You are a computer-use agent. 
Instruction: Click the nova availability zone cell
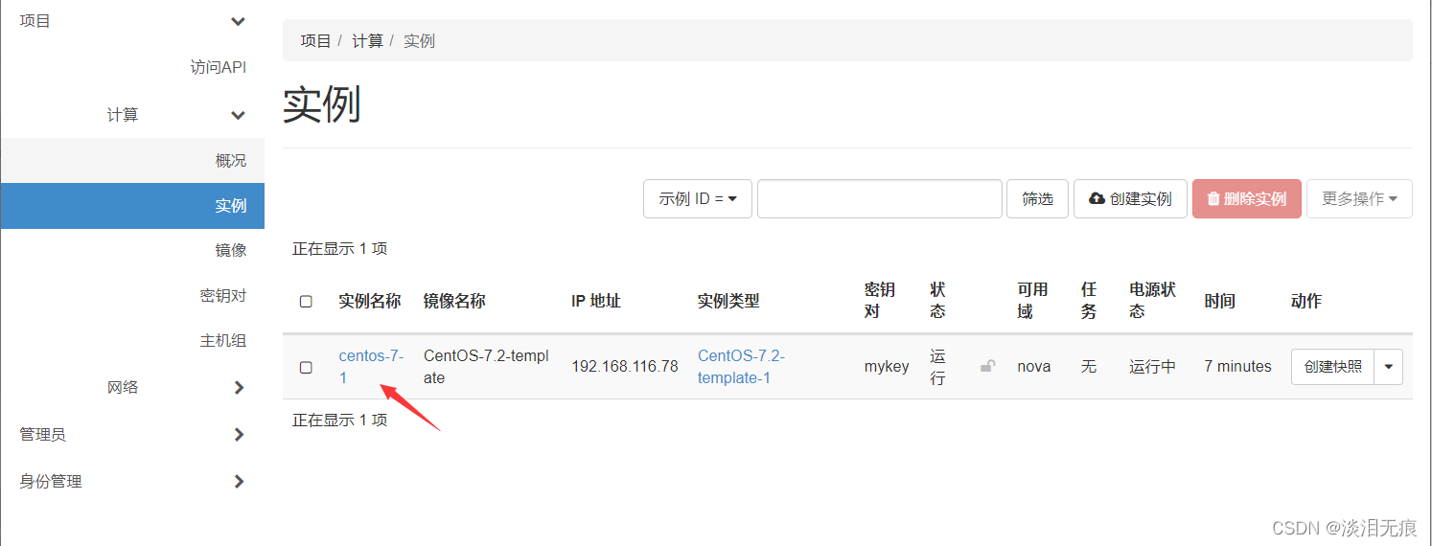pos(1034,367)
